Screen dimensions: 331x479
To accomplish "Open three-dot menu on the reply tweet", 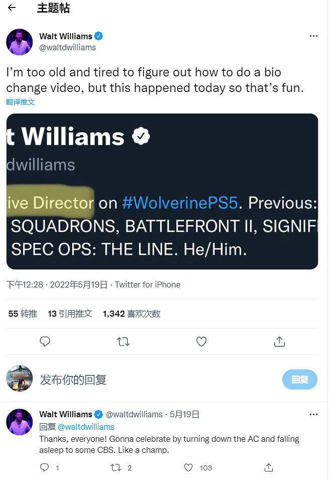I will coord(313,415).
